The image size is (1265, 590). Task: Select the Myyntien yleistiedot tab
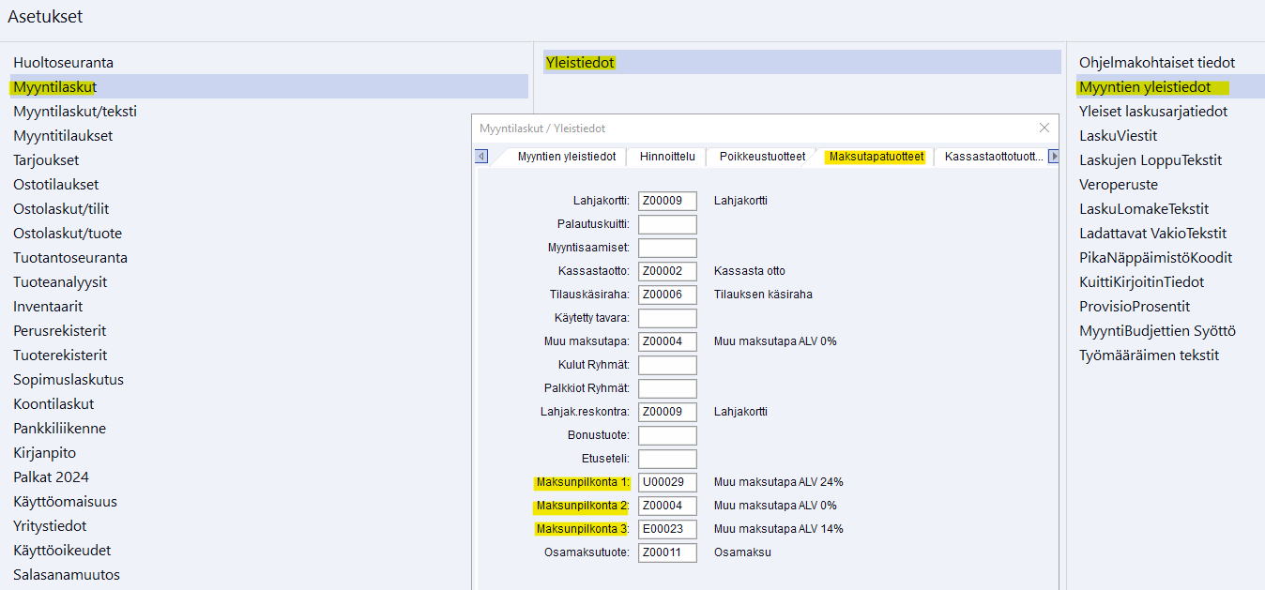[566, 157]
